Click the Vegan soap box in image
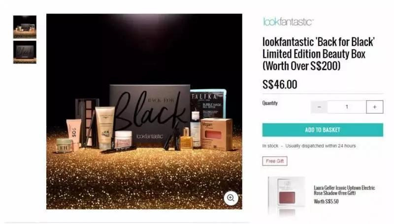394x224 pixels. click(216, 134)
